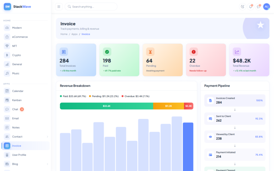Click the Music note icon in sidebar
The height and width of the screenshot is (171, 274).
[7, 73]
